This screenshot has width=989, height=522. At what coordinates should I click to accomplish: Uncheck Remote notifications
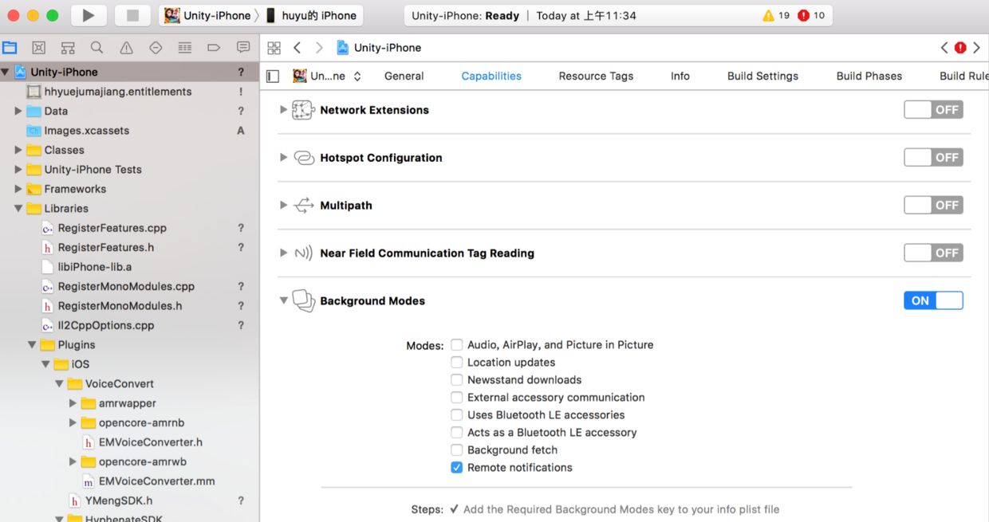[457, 468]
